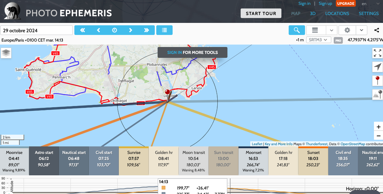The image size is (383, 194).
Task: Click the orange sun swatch in tooltip
Action: coord(163,188)
